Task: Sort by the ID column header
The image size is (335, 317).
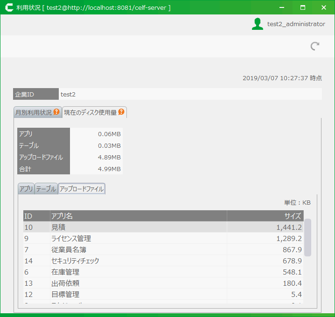Action: click(36, 216)
